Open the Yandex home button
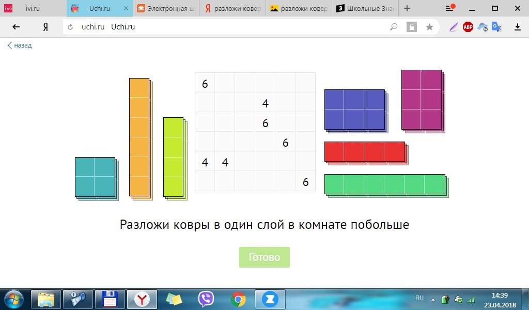This screenshot has width=529, height=310. point(45,27)
